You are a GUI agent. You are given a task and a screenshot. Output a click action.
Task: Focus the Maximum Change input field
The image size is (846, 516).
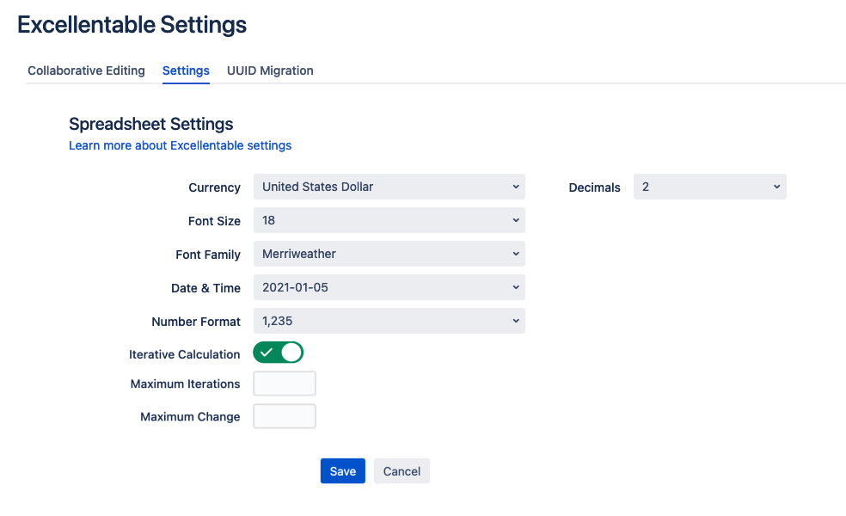click(x=285, y=416)
